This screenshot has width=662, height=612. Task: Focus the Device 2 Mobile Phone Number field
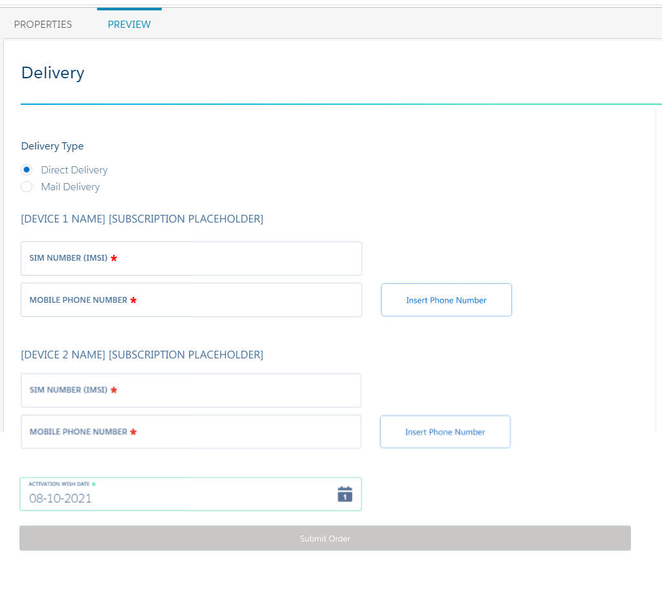[x=191, y=432]
